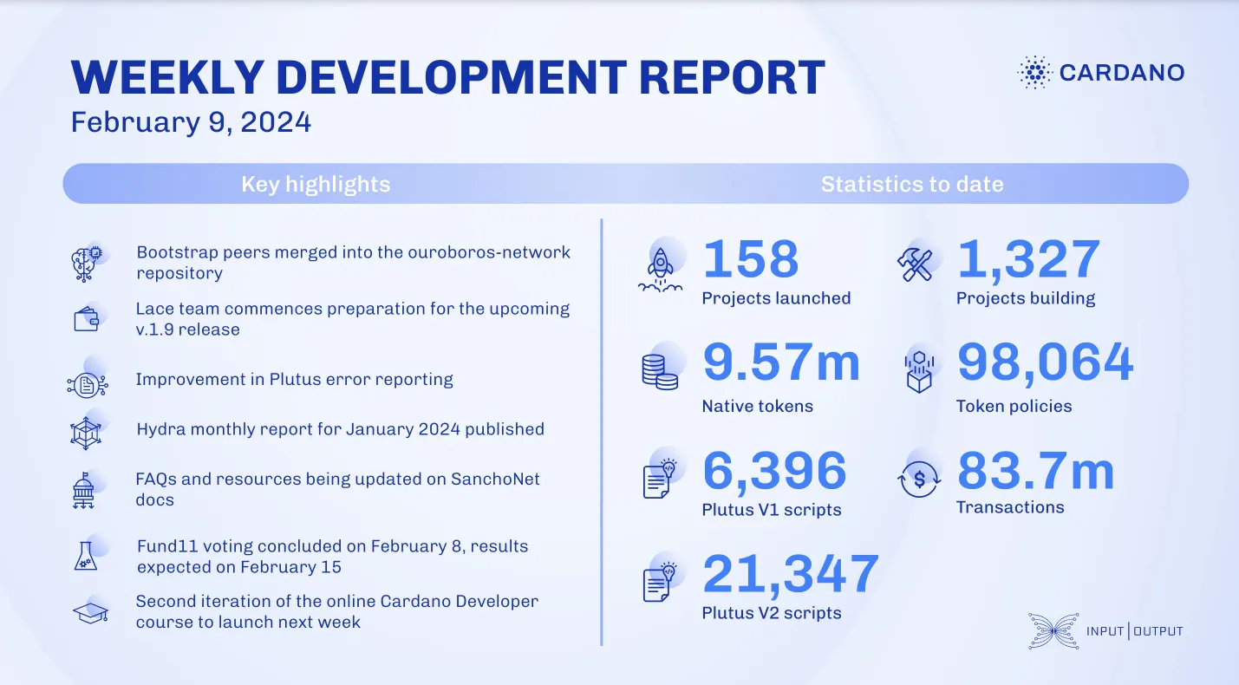Click the rocket icon beside Projects launched
This screenshot has height=685, width=1239.
[x=661, y=264]
